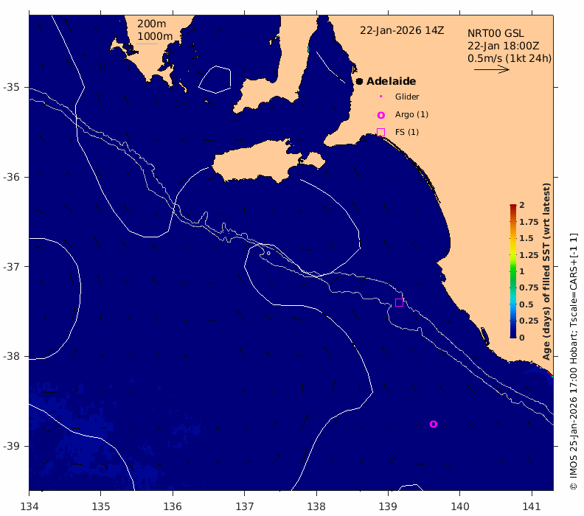This screenshot has width=584, height=516.
Task: Click the FS (1) legend label
Action: click(x=407, y=132)
